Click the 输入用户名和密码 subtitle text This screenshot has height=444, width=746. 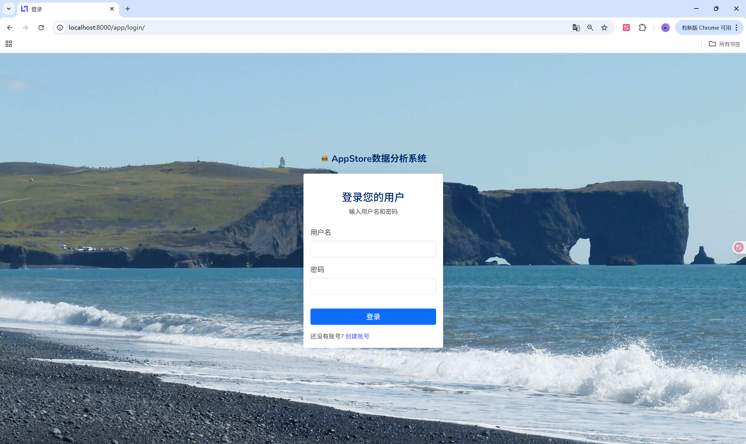[373, 212]
